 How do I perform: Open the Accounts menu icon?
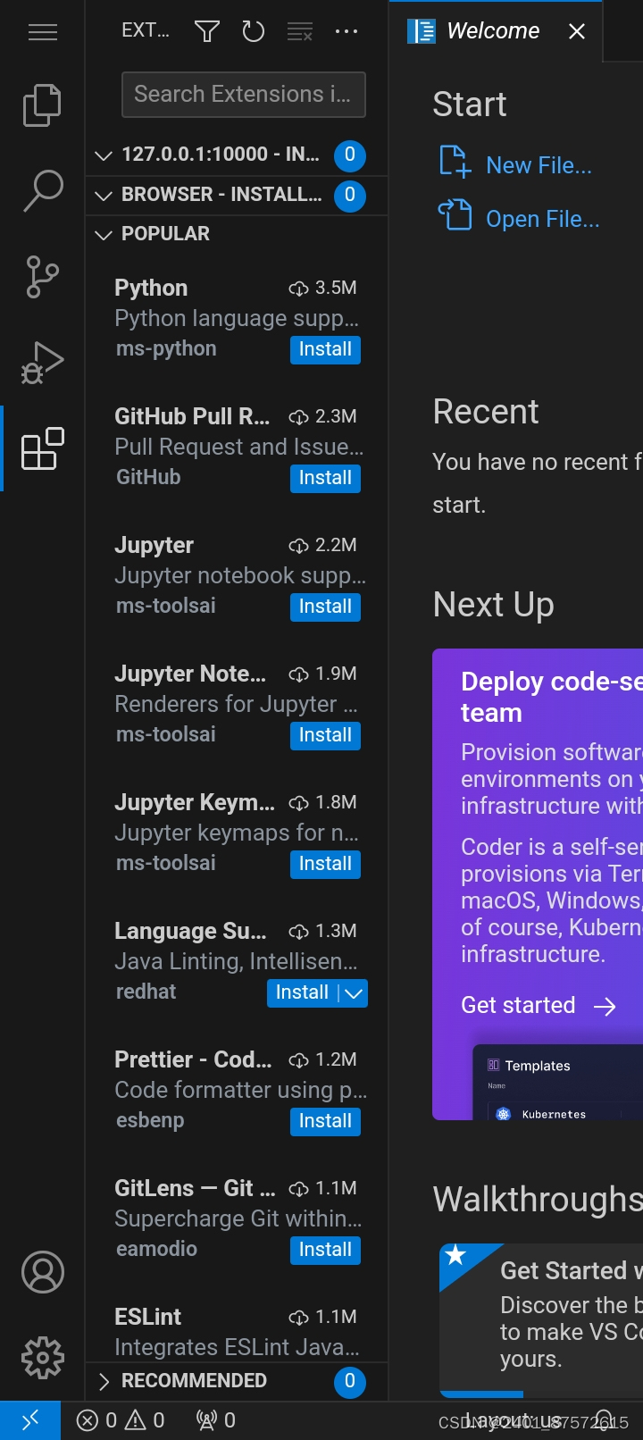(42, 1272)
